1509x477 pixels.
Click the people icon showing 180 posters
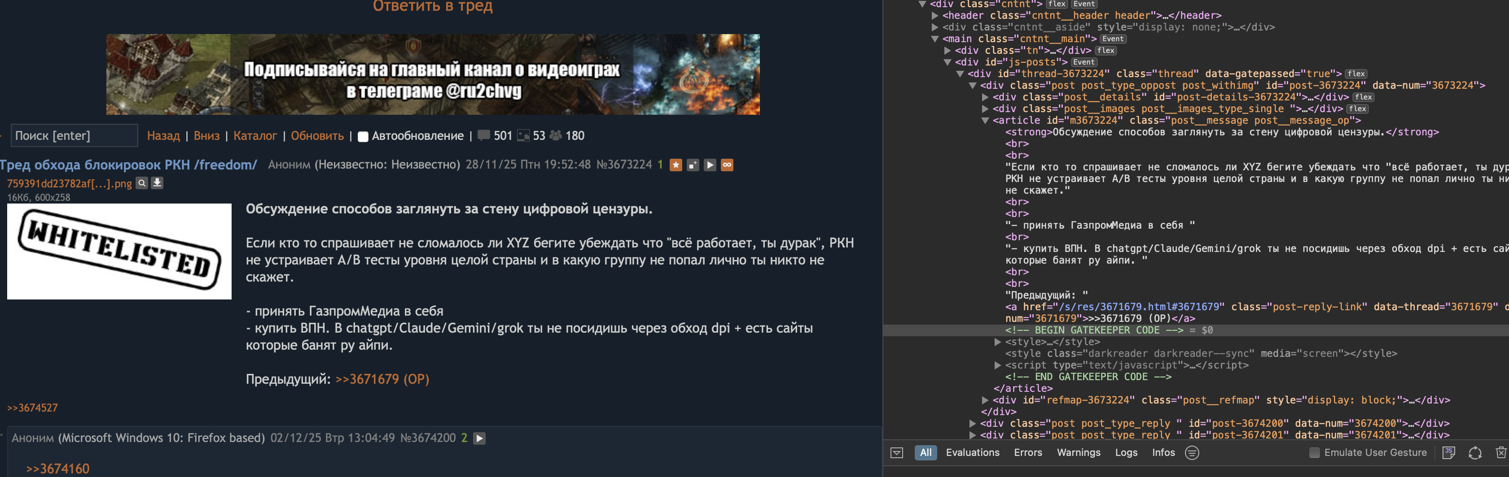click(555, 135)
